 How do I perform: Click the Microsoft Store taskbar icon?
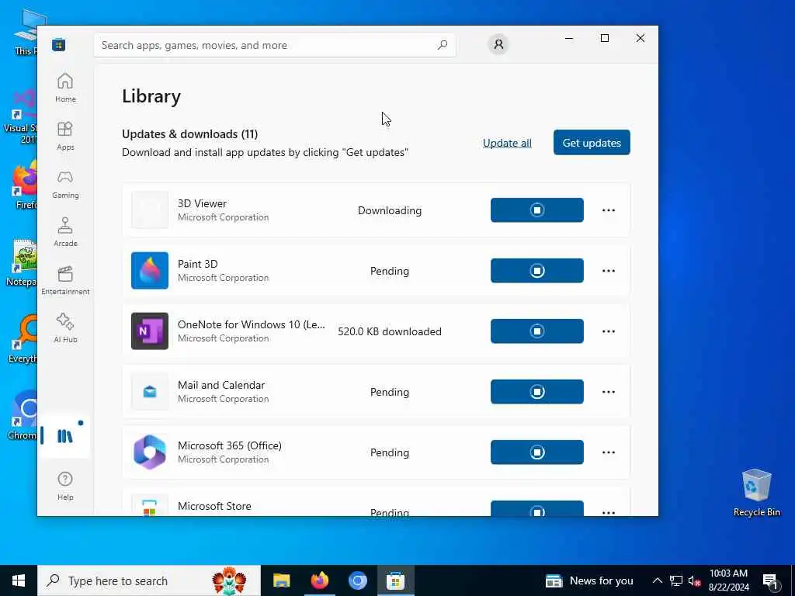pyautogui.click(x=395, y=580)
